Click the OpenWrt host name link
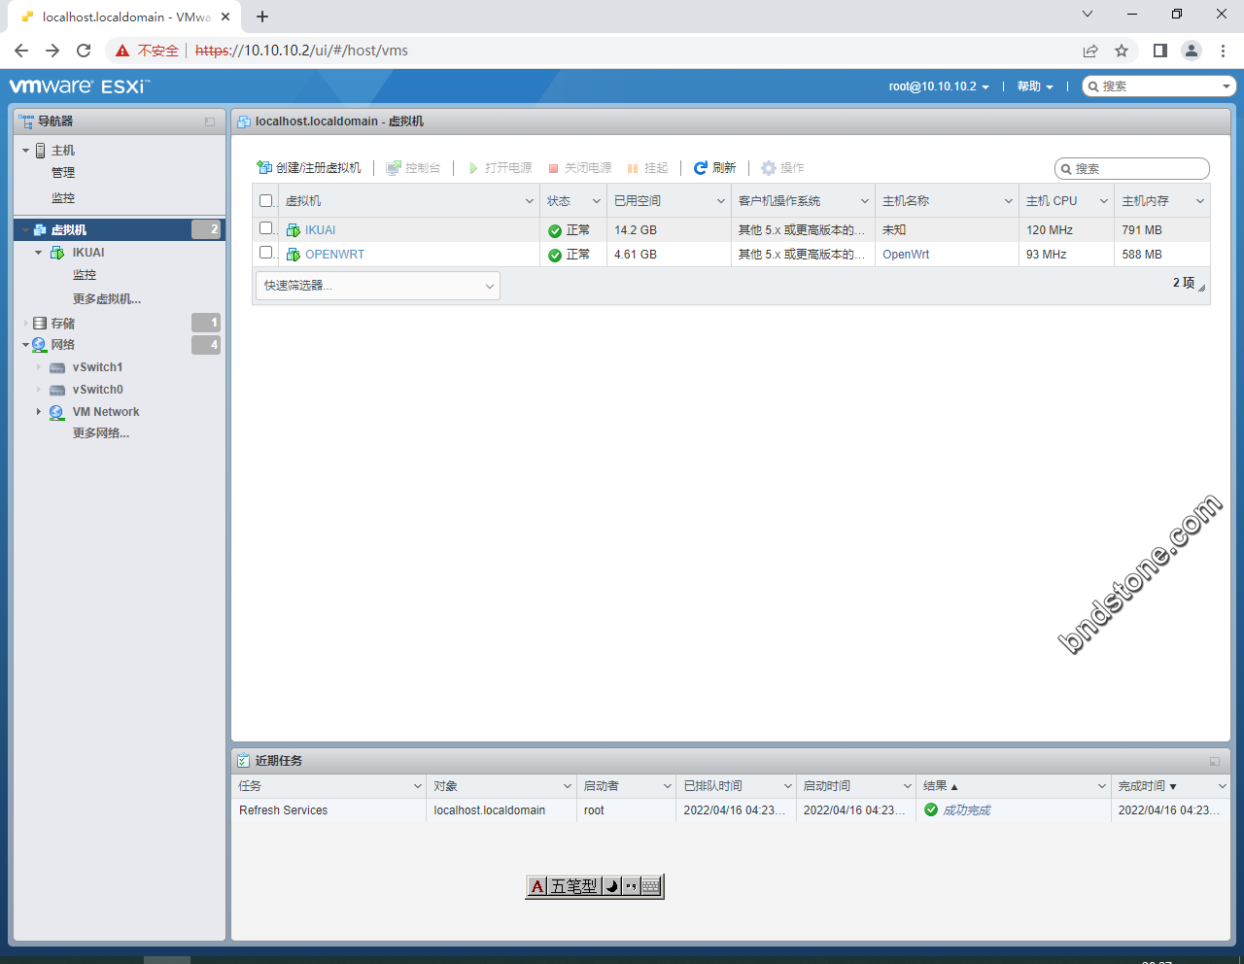The image size is (1244, 964). (x=906, y=255)
